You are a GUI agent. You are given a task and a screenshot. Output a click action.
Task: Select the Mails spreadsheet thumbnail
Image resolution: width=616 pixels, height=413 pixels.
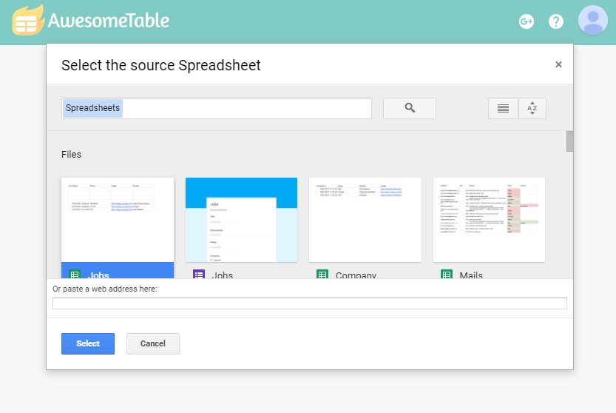pos(489,220)
